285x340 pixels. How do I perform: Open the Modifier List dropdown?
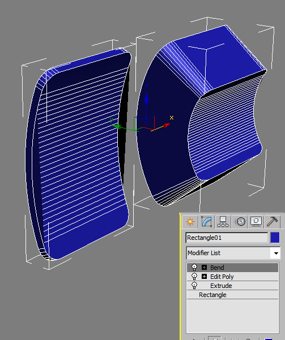pos(233,253)
